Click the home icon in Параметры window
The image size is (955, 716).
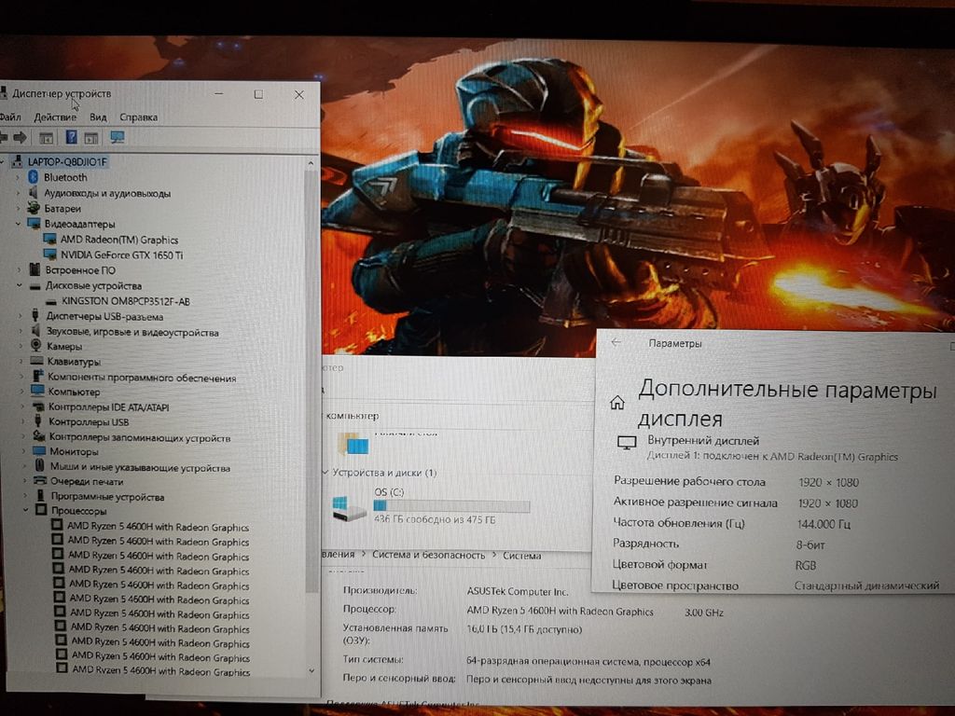coord(617,403)
